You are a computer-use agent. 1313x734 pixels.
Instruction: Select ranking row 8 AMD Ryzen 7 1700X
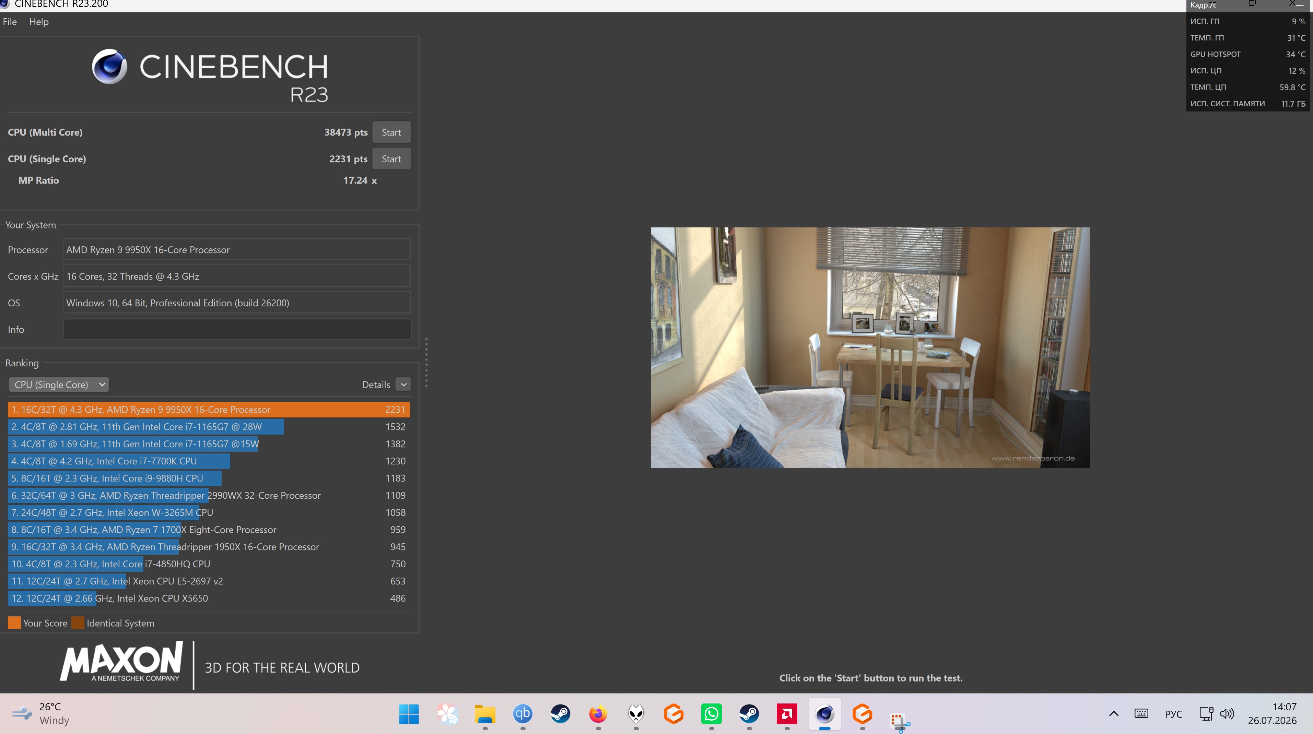click(209, 530)
